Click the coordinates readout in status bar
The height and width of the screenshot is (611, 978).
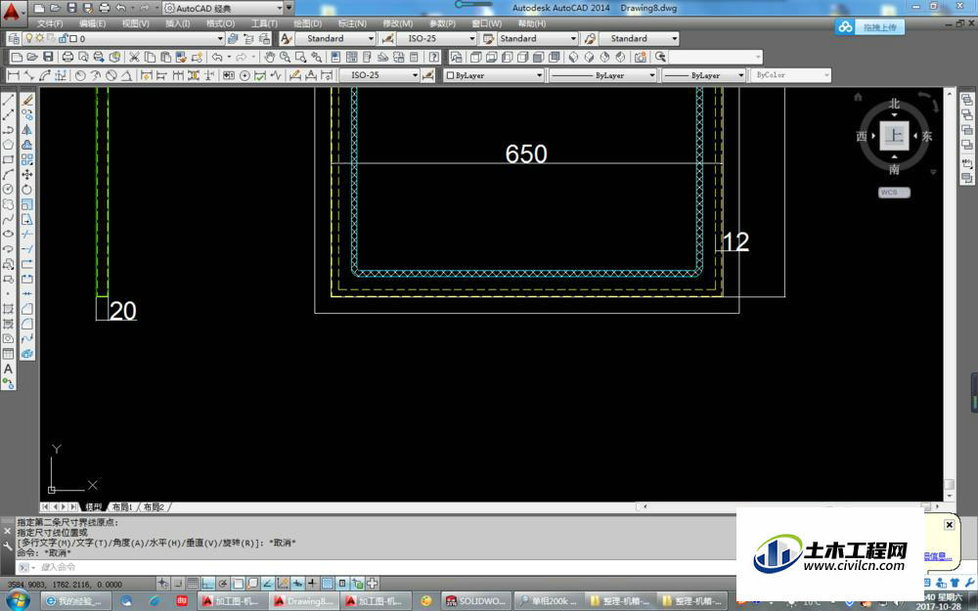[65, 585]
